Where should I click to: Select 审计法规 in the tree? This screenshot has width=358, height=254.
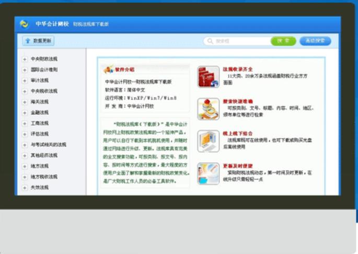[40, 80]
